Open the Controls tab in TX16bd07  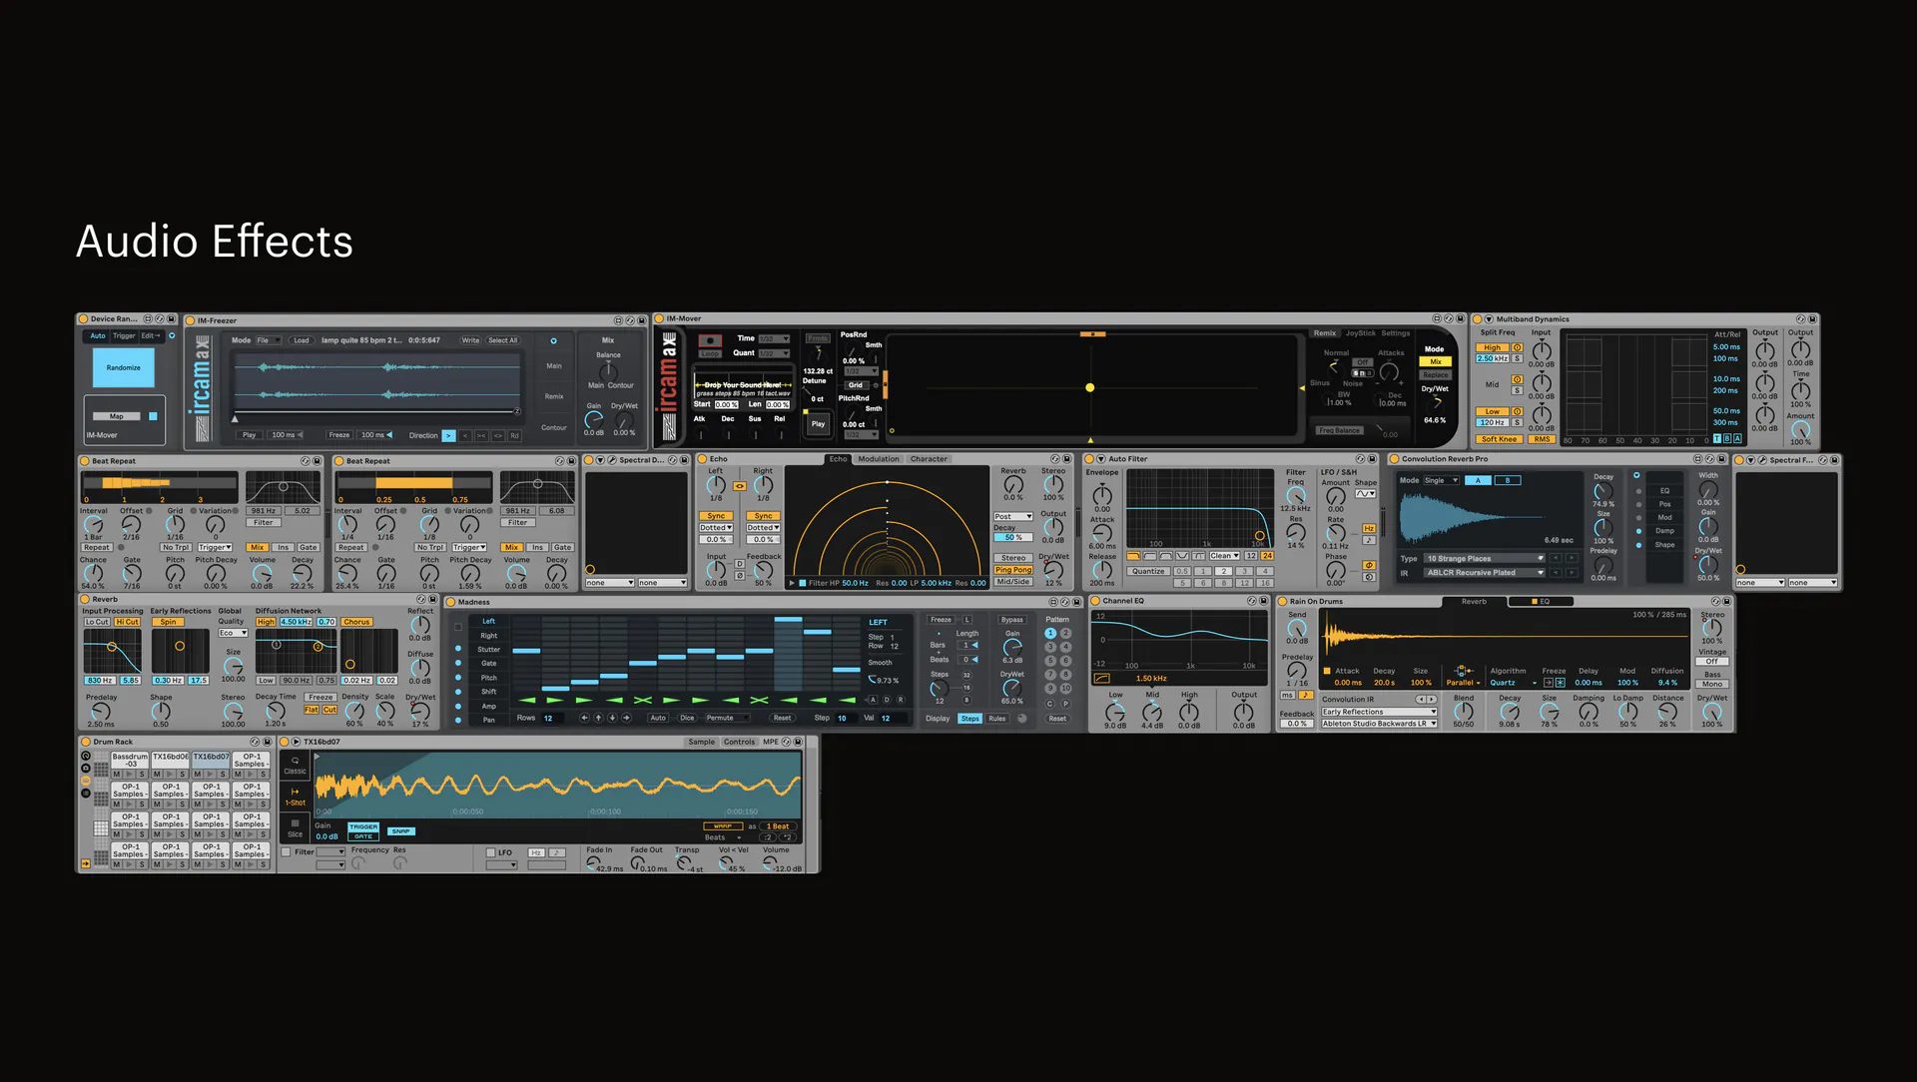click(x=739, y=742)
